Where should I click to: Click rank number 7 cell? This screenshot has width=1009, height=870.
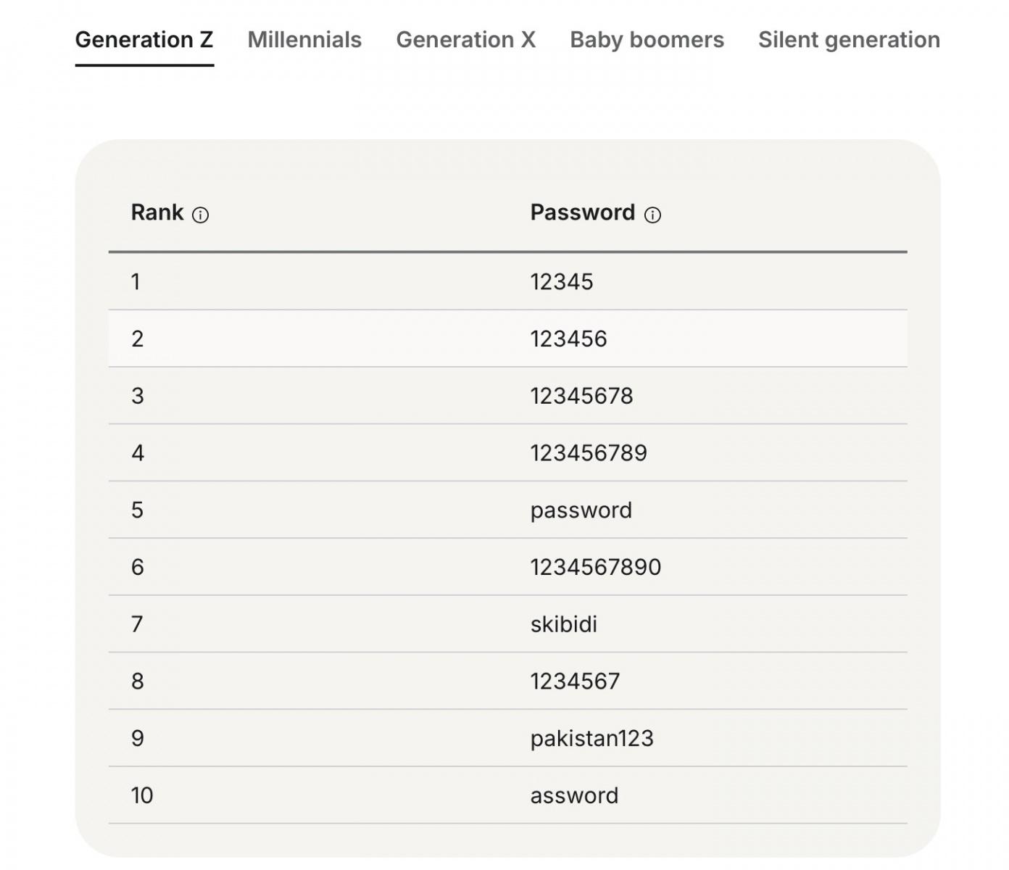point(137,624)
